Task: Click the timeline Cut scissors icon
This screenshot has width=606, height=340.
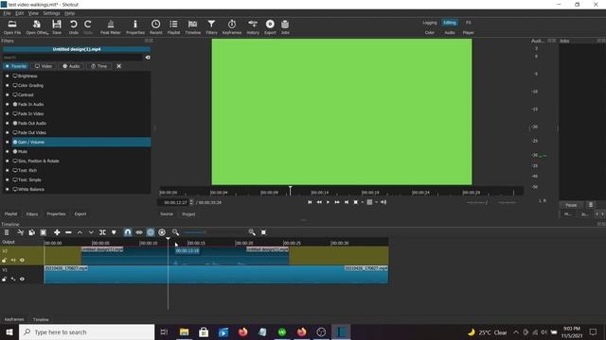Action: (x=21, y=232)
